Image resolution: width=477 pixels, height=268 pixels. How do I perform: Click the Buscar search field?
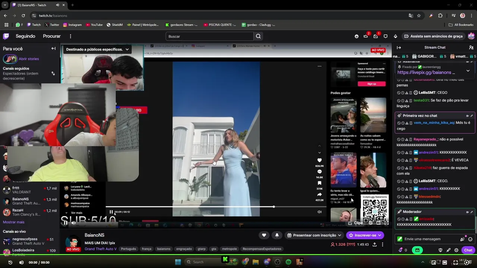click(x=210, y=36)
